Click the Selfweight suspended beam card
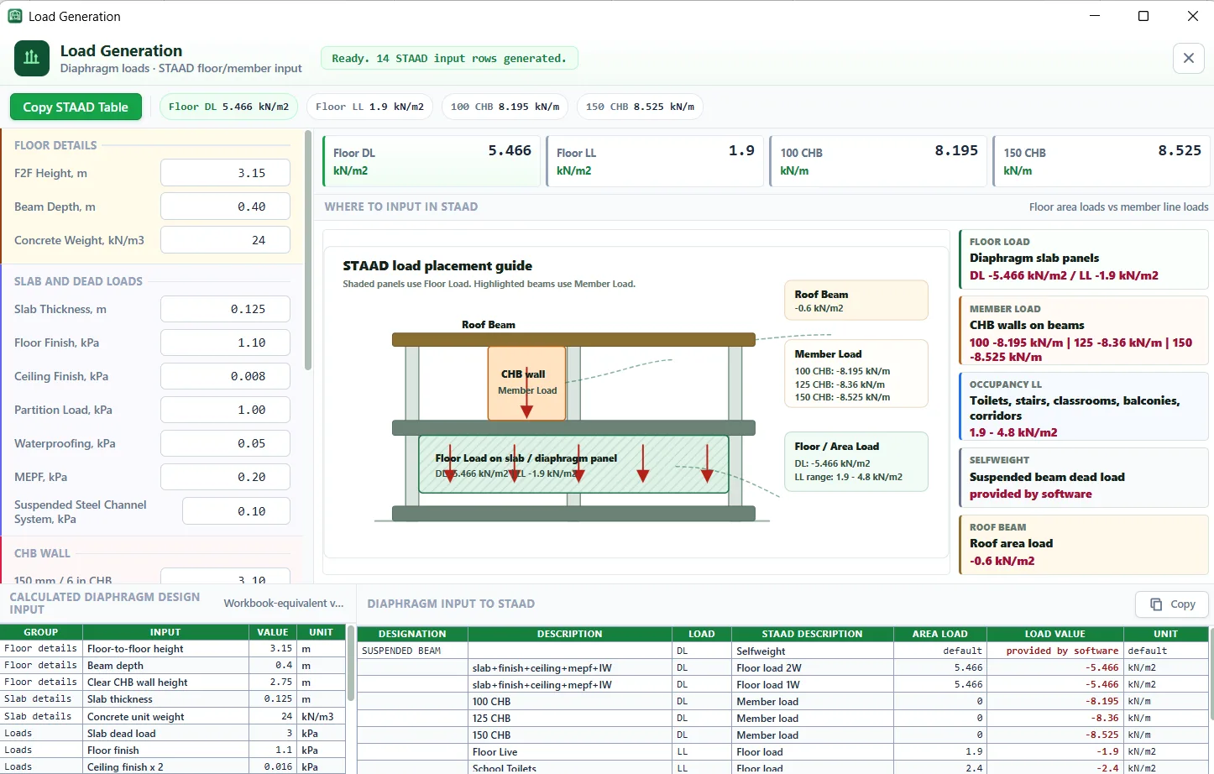 click(1084, 477)
